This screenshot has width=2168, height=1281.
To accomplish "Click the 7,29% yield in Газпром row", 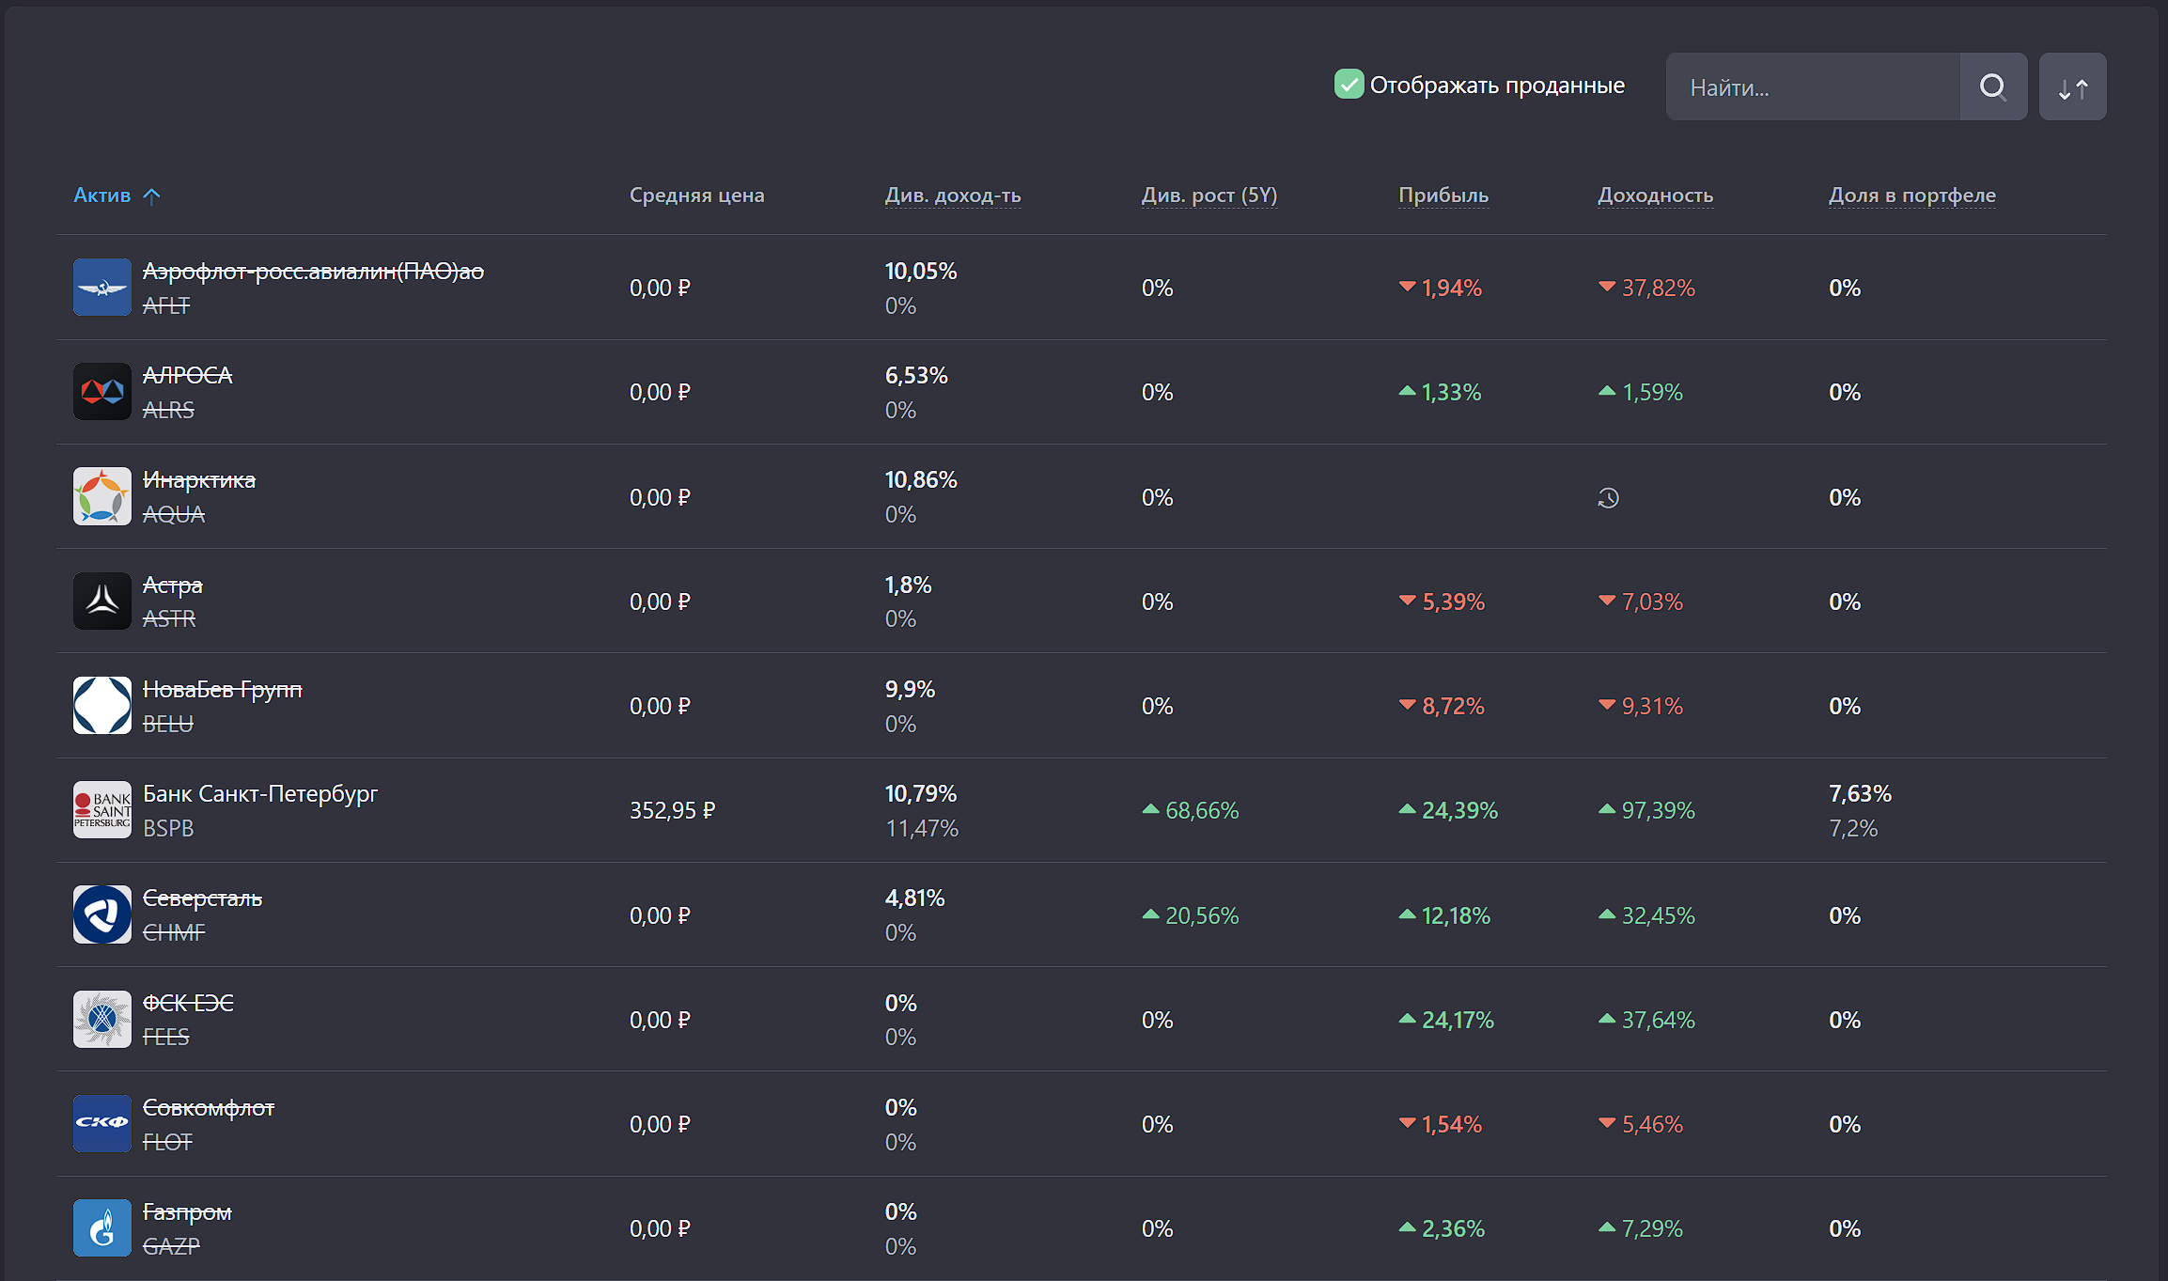I will [x=1652, y=1228].
